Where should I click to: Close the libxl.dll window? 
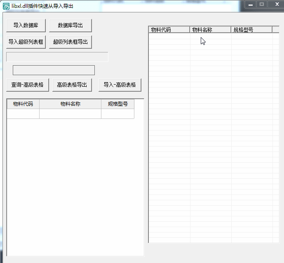click(277, 5)
